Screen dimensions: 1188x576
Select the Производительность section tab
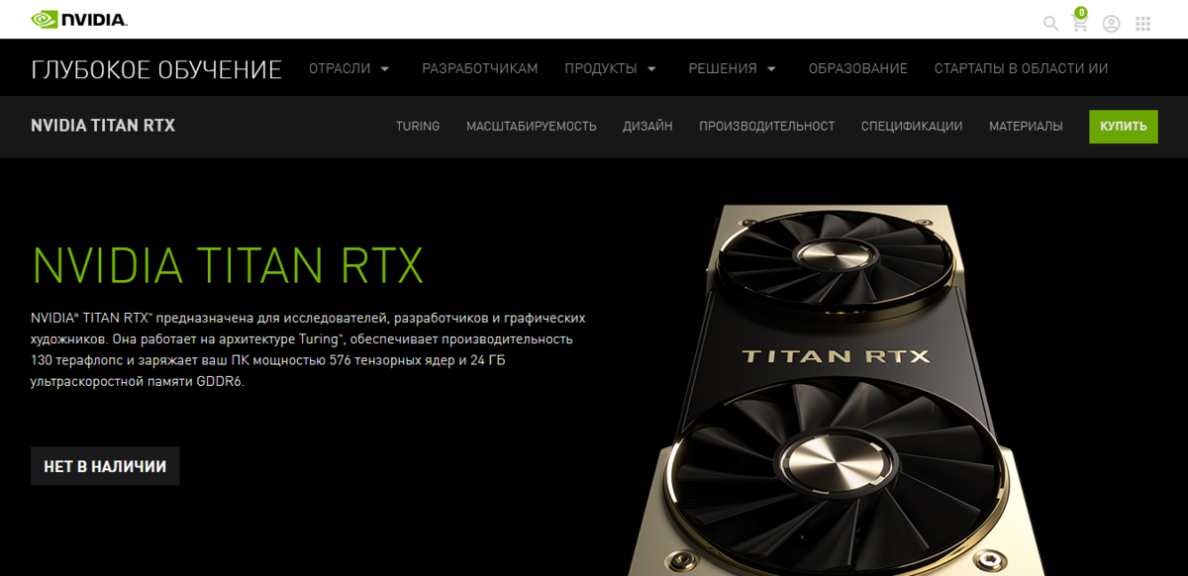point(767,126)
